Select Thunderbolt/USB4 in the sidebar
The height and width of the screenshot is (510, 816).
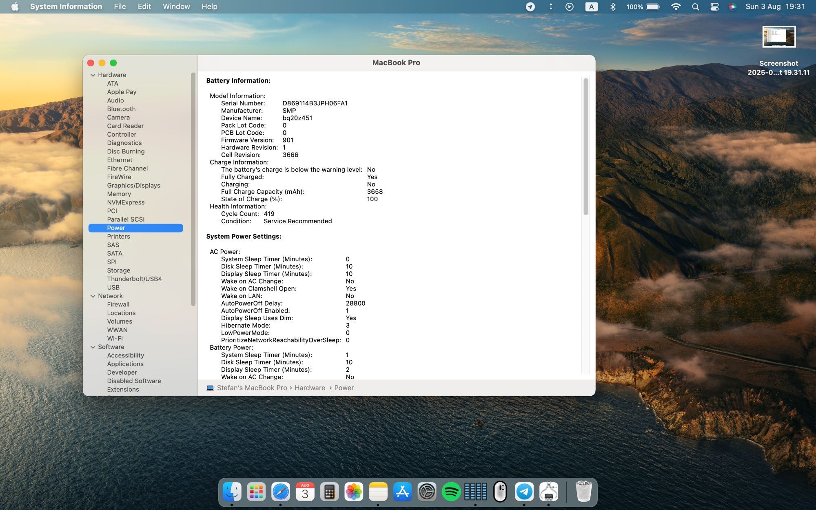134,279
